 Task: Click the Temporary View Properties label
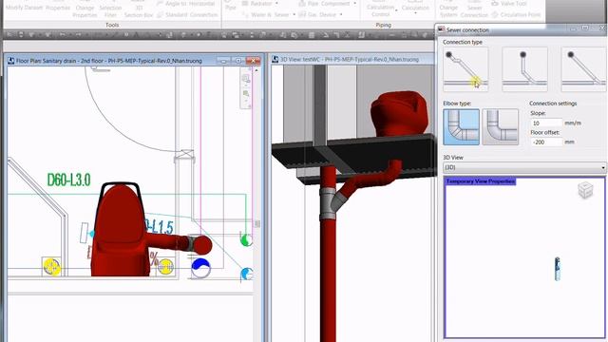(481, 181)
